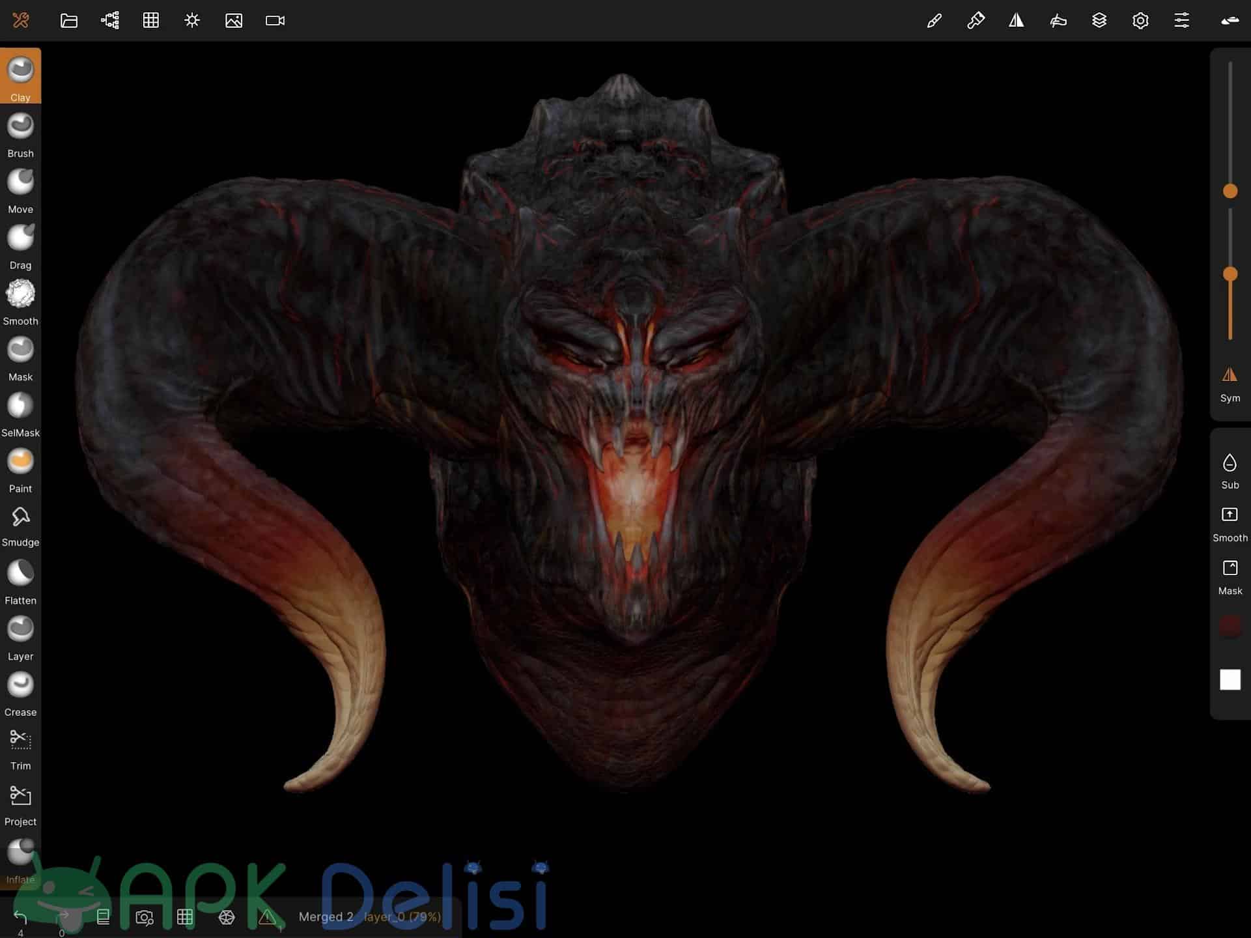Open the Files folder menu
1251x938 pixels.
coord(69,21)
